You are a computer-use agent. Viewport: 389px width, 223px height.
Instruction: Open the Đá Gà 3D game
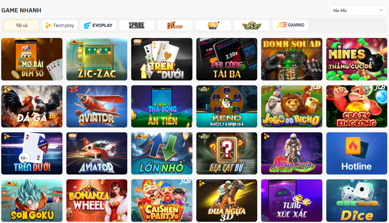click(x=32, y=106)
